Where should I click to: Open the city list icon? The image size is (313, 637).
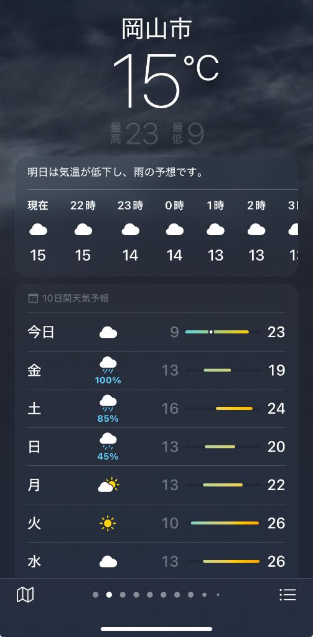pos(287,595)
